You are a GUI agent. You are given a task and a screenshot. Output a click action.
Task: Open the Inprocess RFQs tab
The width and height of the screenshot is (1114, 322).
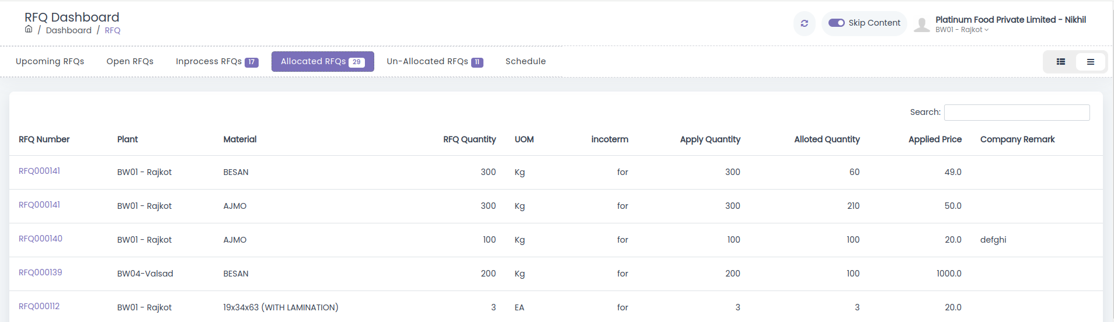coord(217,61)
